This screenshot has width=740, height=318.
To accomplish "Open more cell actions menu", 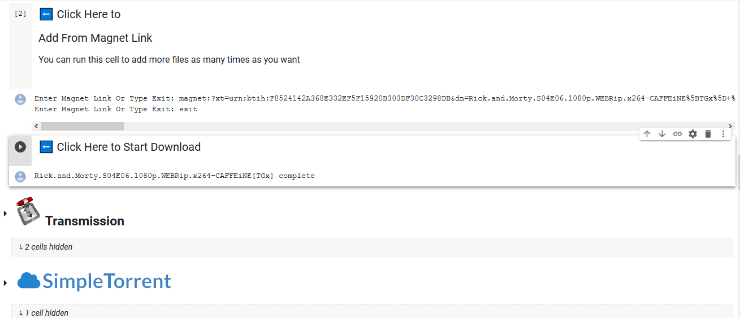I will tap(723, 134).
